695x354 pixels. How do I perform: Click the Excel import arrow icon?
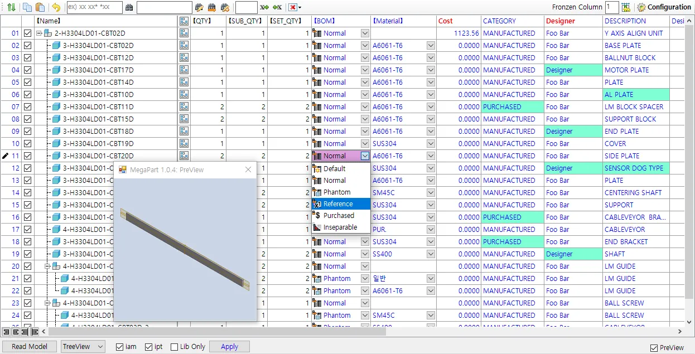point(277,7)
